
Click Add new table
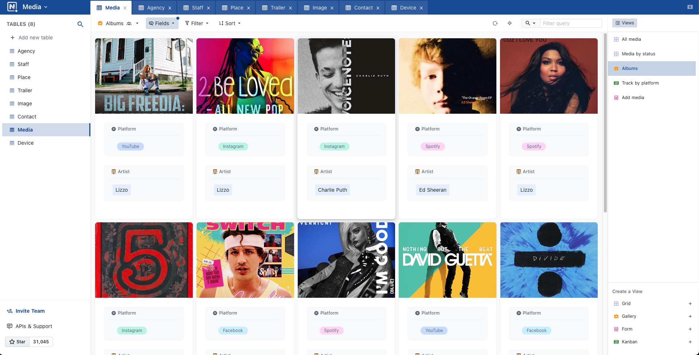pos(32,38)
